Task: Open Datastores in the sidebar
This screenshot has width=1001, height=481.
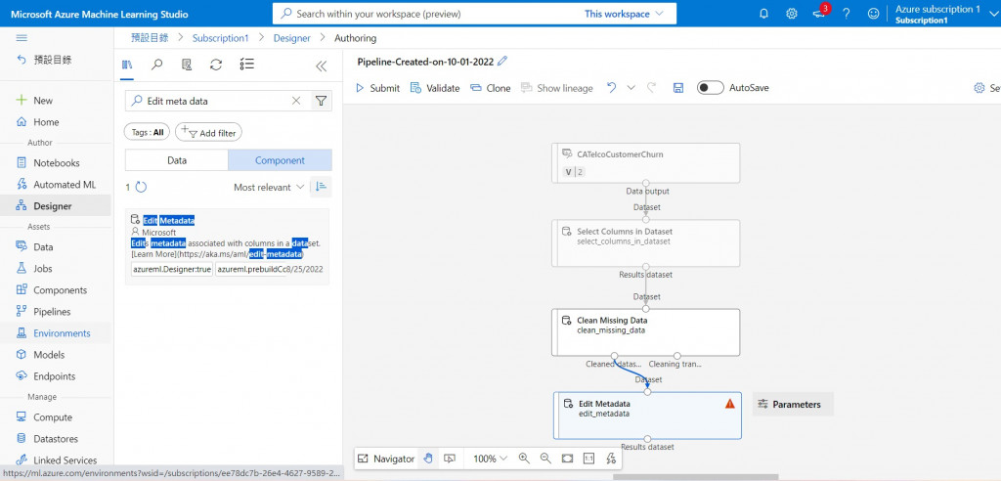Action: (x=56, y=439)
